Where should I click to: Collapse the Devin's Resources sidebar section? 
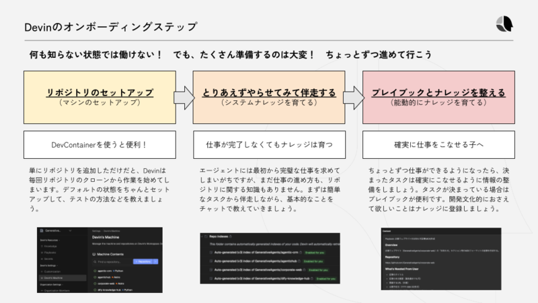(x=59, y=240)
